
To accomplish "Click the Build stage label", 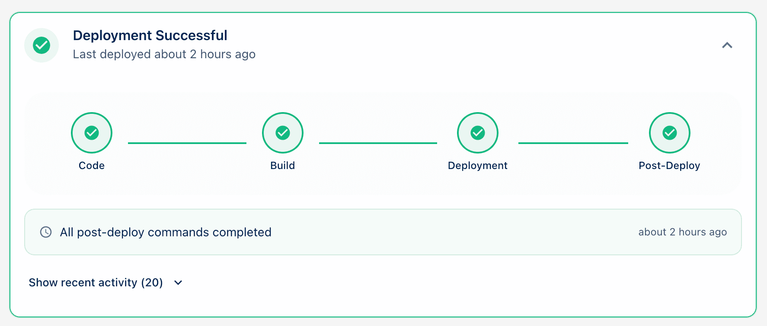I will (283, 166).
